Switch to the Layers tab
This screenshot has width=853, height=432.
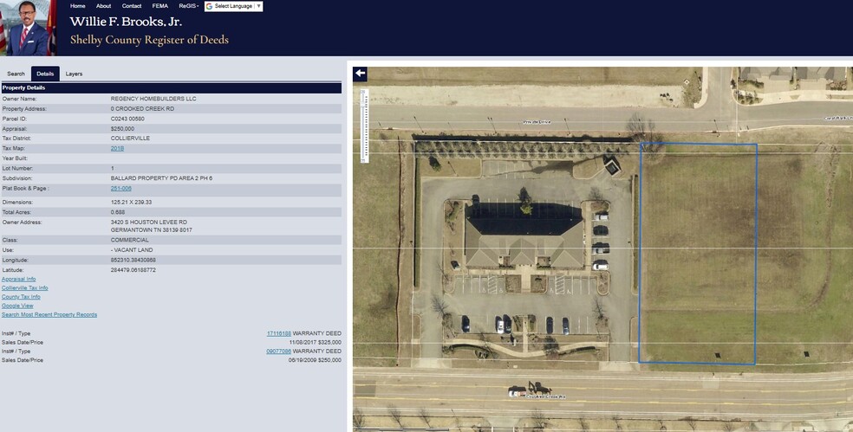[74, 74]
